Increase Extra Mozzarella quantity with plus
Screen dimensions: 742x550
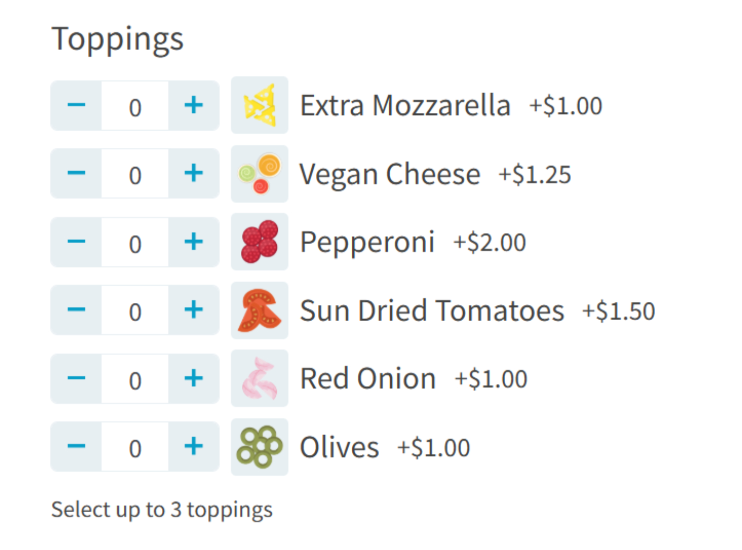tap(193, 105)
